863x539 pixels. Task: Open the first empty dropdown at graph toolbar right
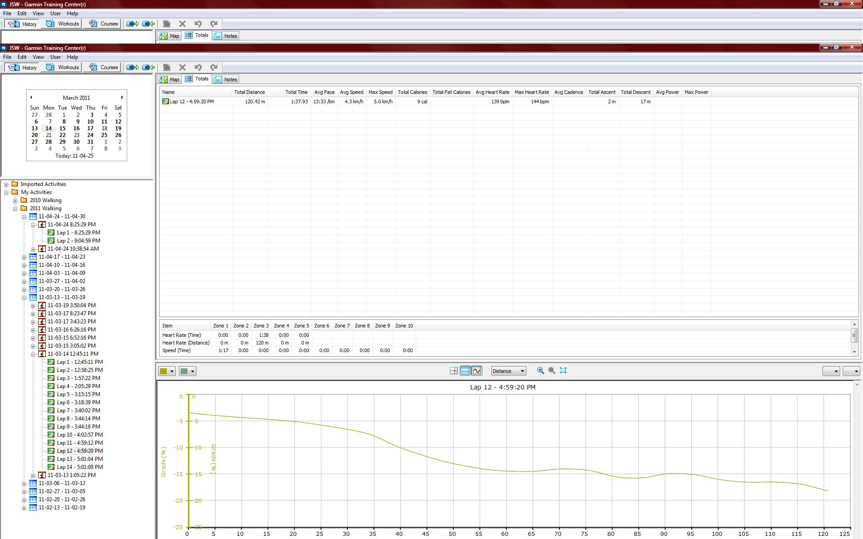click(831, 371)
